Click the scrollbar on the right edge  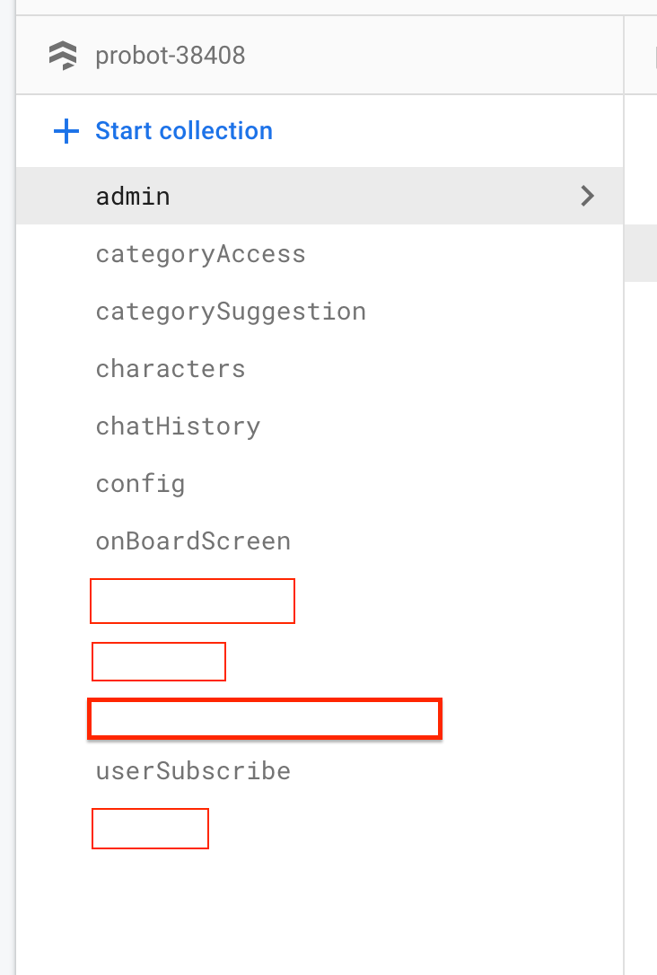pyautogui.click(x=640, y=253)
